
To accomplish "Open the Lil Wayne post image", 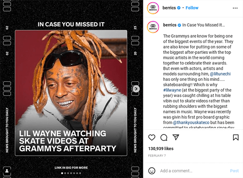I will point(71,93).
